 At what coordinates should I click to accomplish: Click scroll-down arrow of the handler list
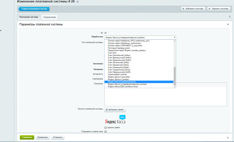point(175,87)
